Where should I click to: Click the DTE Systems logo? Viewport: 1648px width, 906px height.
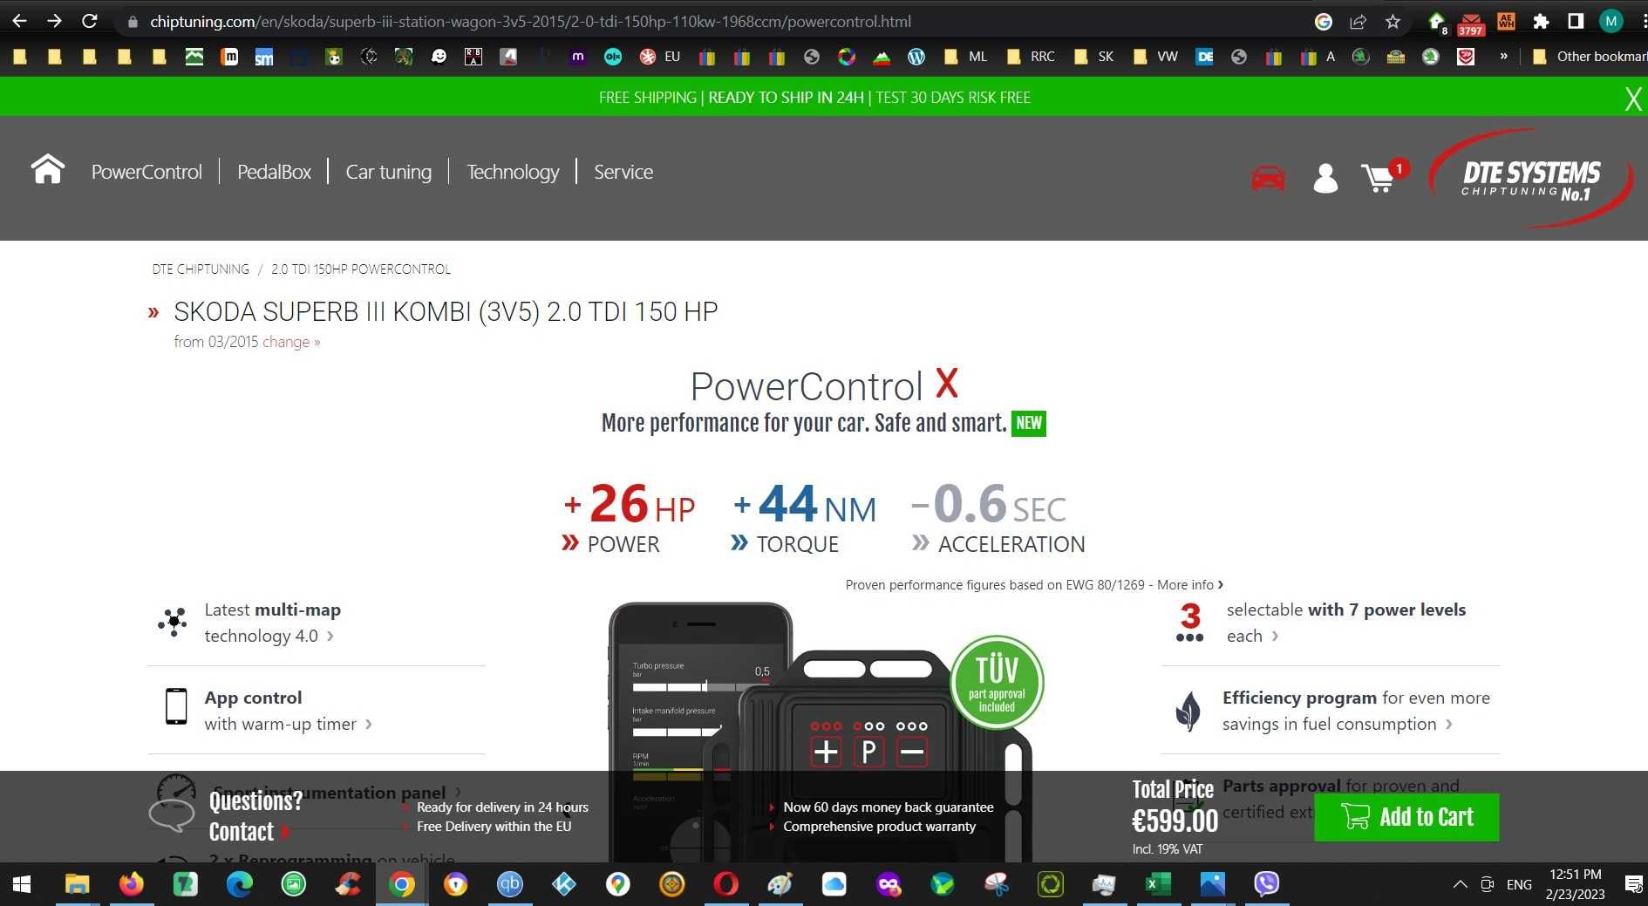tap(1530, 180)
